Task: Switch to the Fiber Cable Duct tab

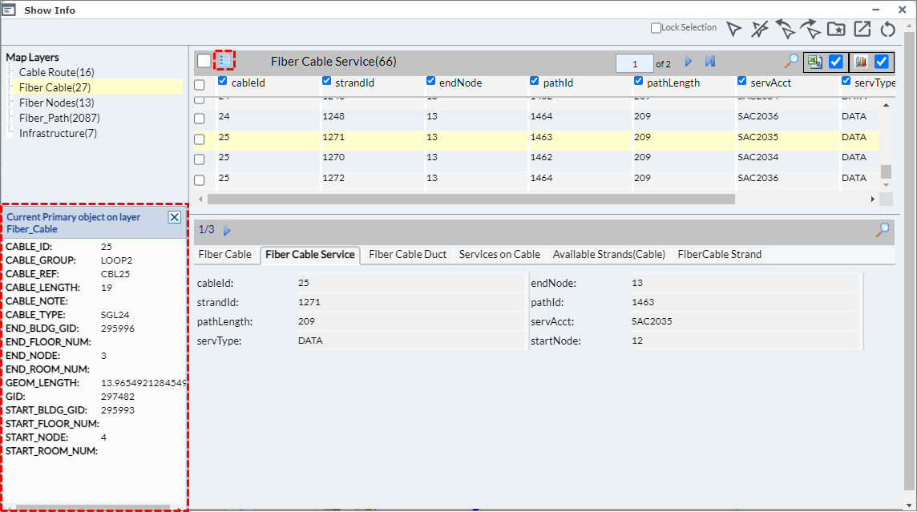Action: tap(407, 254)
